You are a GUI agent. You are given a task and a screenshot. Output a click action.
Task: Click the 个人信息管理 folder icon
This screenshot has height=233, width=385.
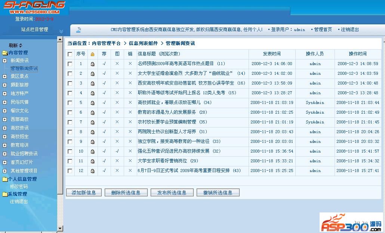coord(5,179)
